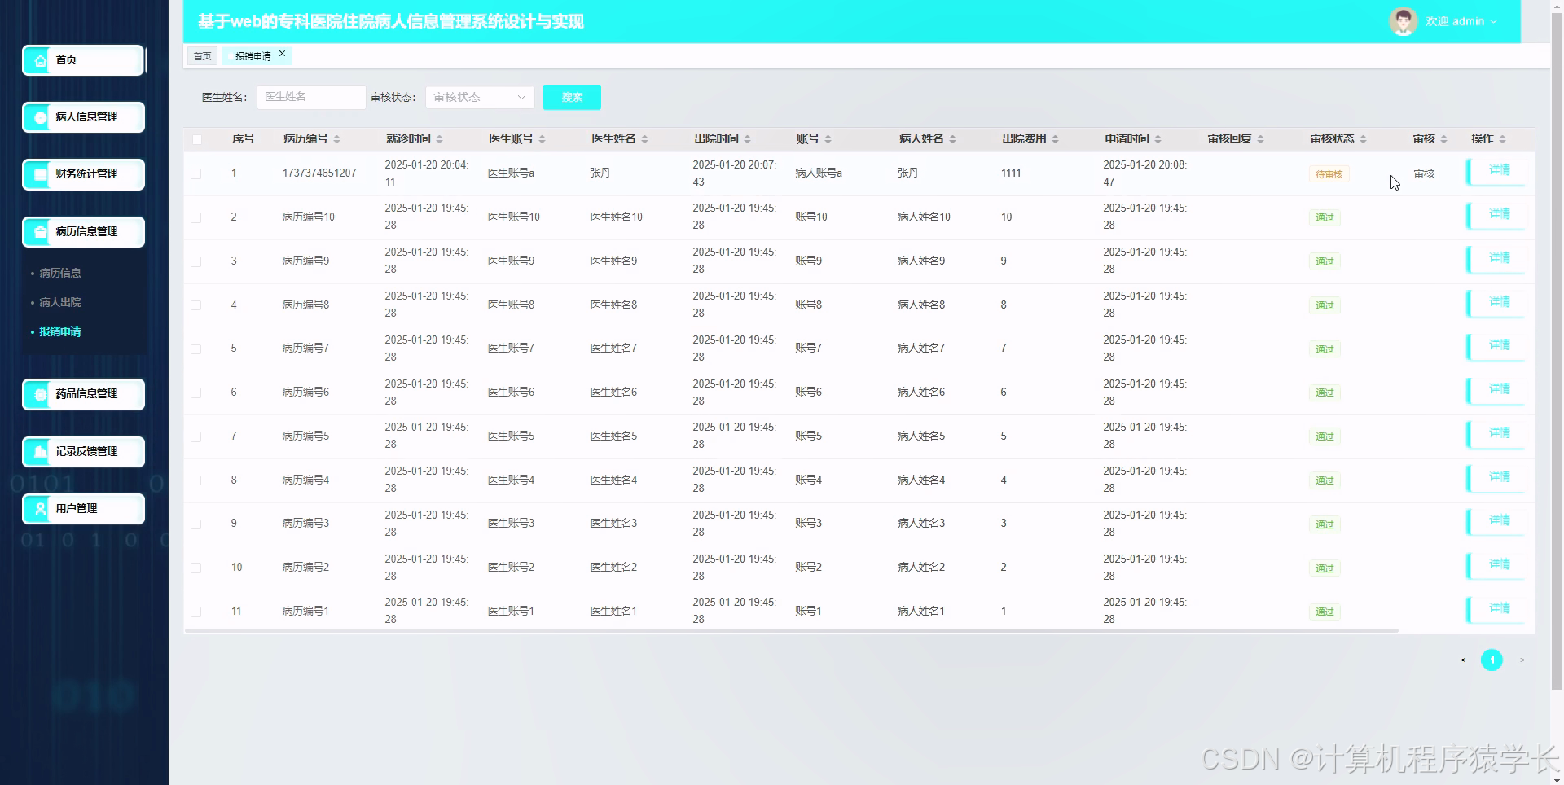Screen dimensions: 1564x785
Task: Open the 欢迎 admin user menu arrow
Action: 1494,22
